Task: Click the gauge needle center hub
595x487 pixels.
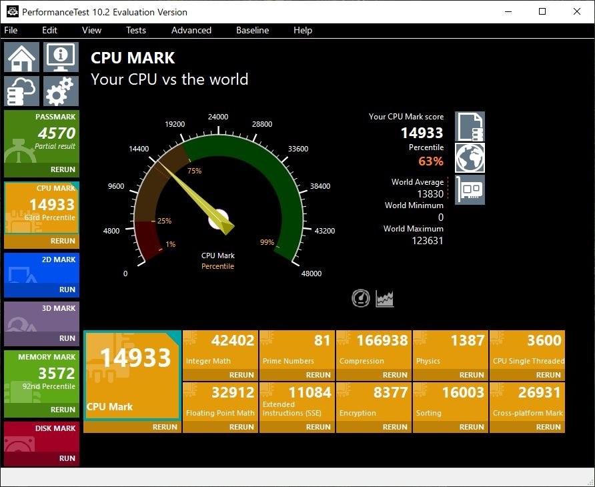Action: [x=219, y=219]
